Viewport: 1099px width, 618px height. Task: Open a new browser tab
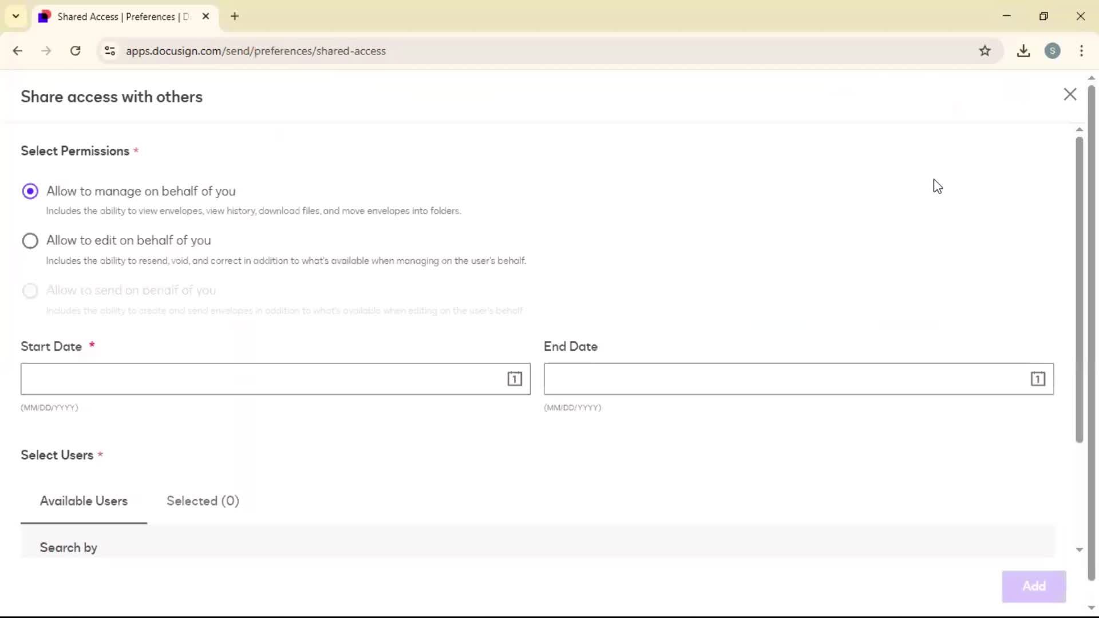tap(235, 16)
